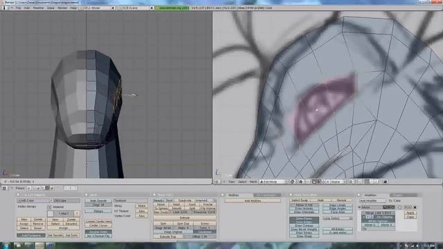Click New next to Vertex Color
This screenshot has width=443, height=249.
[x=141, y=216]
